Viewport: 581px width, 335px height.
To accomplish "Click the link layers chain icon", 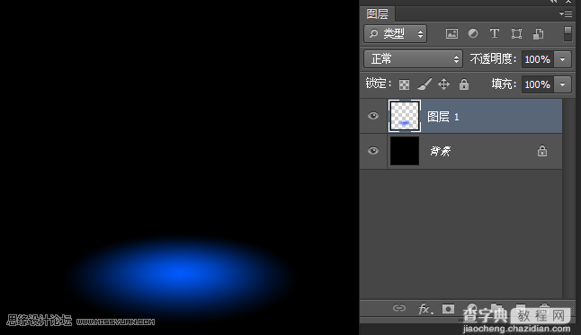I will [399, 308].
